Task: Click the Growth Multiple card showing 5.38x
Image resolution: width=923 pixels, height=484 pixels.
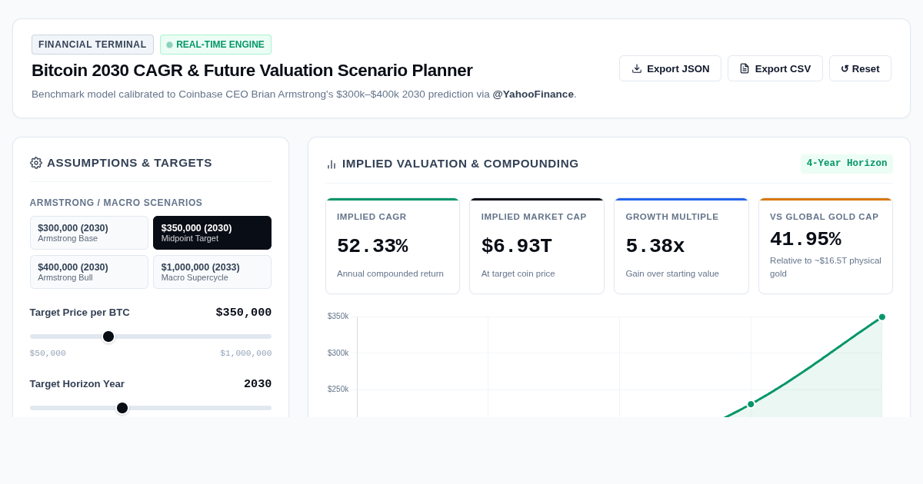Action: [681, 246]
